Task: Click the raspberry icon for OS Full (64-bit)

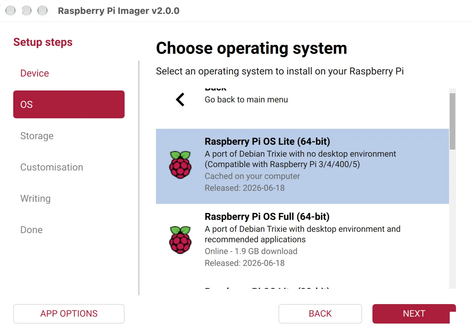Action: pyautogui.click(x=180, y=240)
